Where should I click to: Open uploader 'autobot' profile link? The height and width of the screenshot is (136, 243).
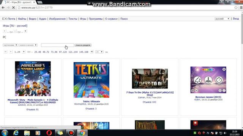(x=22, y=105)
